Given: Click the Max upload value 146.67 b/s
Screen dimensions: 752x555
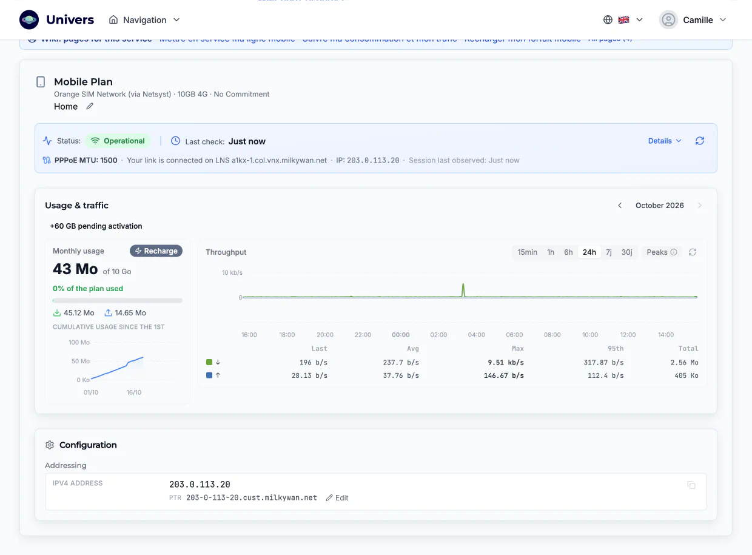Looking at the screenshot, I should (x=504, y=376).
